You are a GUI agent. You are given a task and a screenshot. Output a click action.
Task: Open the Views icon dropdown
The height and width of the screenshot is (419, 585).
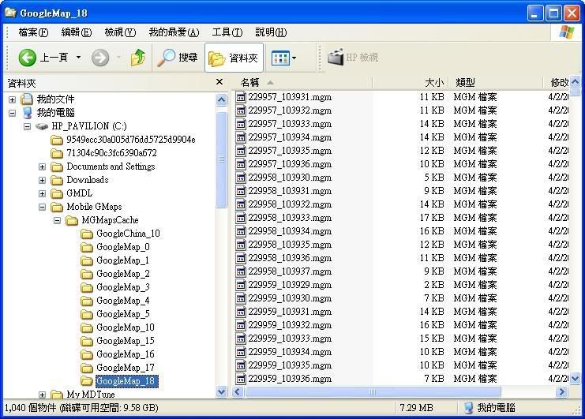point(283,58)
